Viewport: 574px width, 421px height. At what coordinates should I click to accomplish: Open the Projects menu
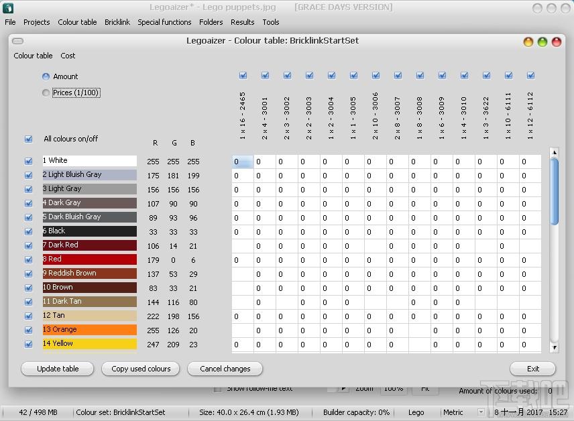37,22
